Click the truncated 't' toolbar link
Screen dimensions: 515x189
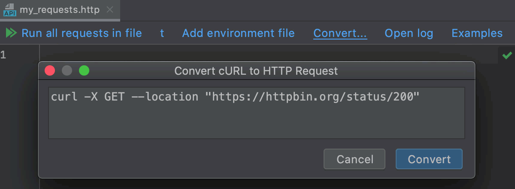[x=162, y=33]
